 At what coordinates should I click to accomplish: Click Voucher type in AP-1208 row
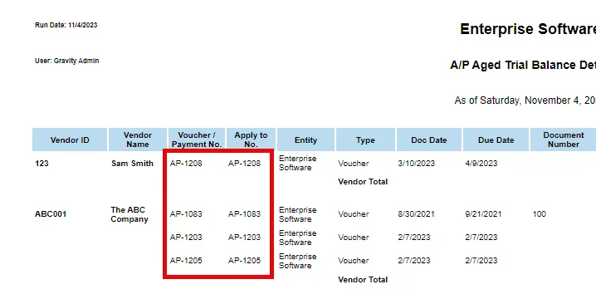353,163
